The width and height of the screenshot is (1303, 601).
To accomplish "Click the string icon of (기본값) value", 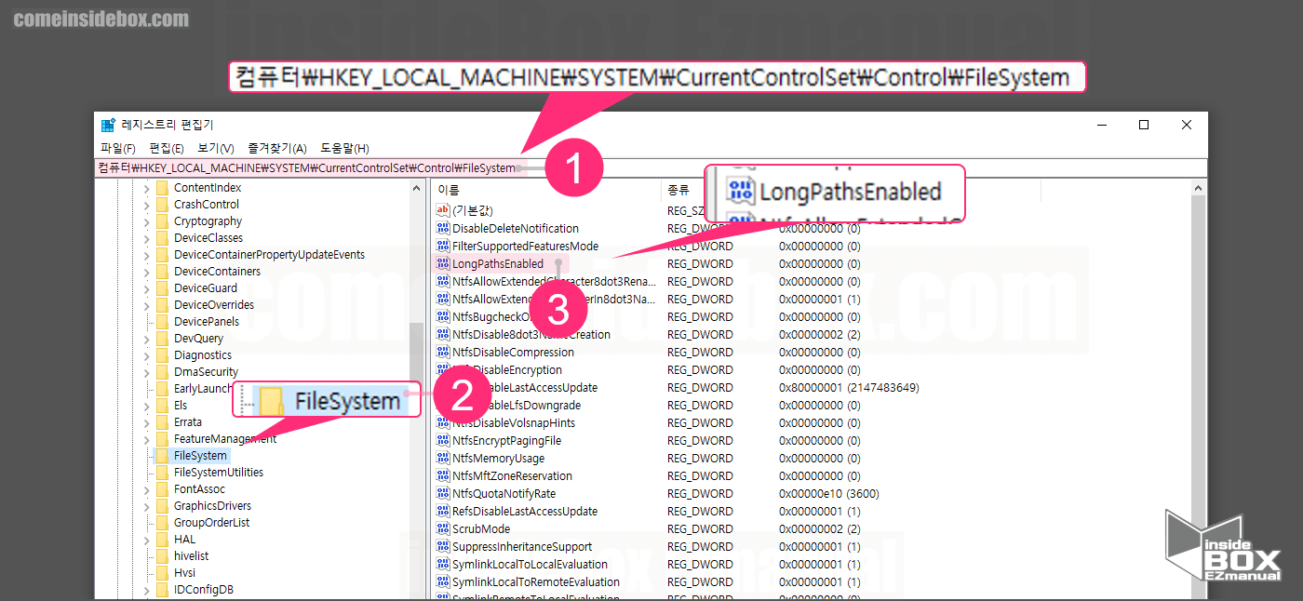I will point(443,211).
